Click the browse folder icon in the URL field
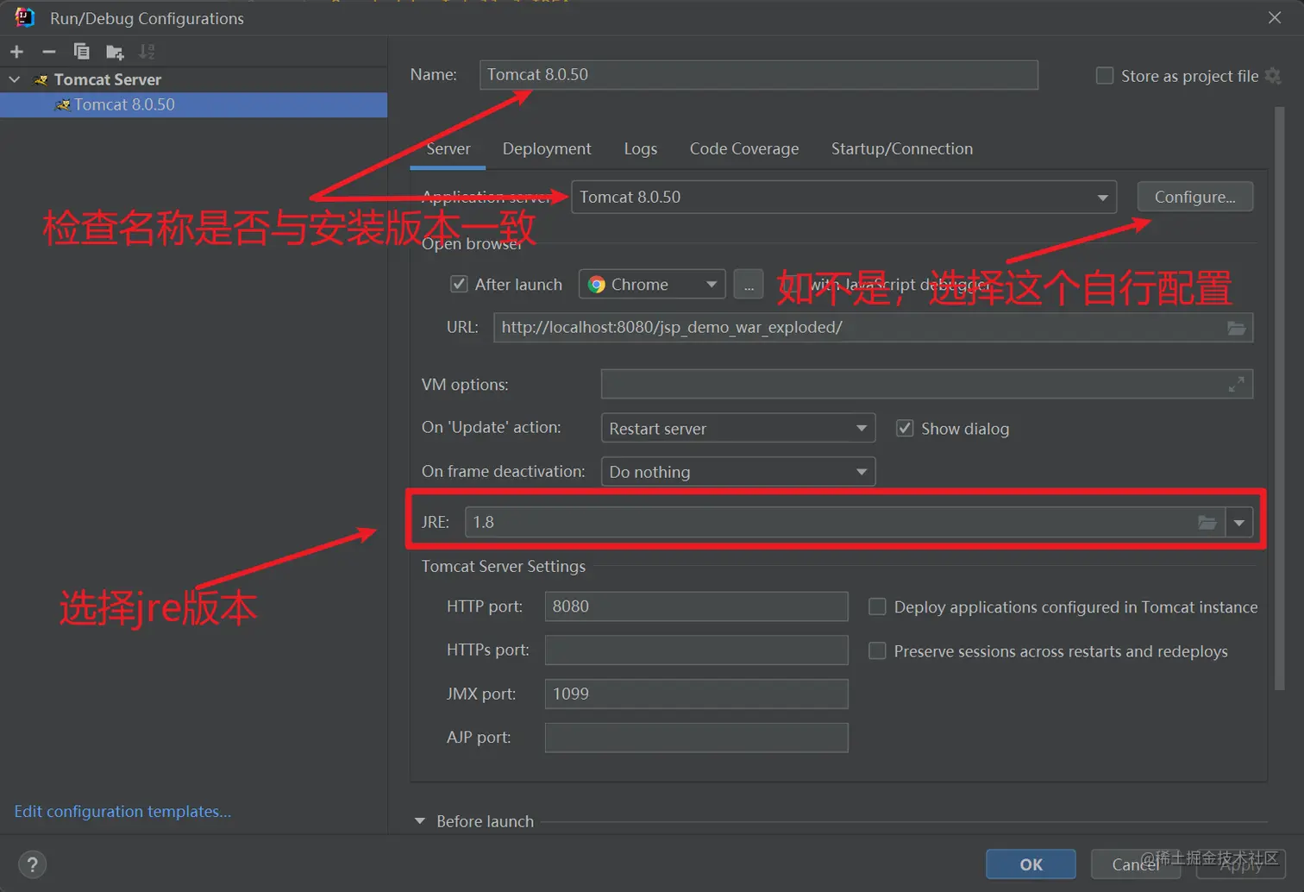The height and width of the screenshot is (892, 1304). pos(1237,328)
